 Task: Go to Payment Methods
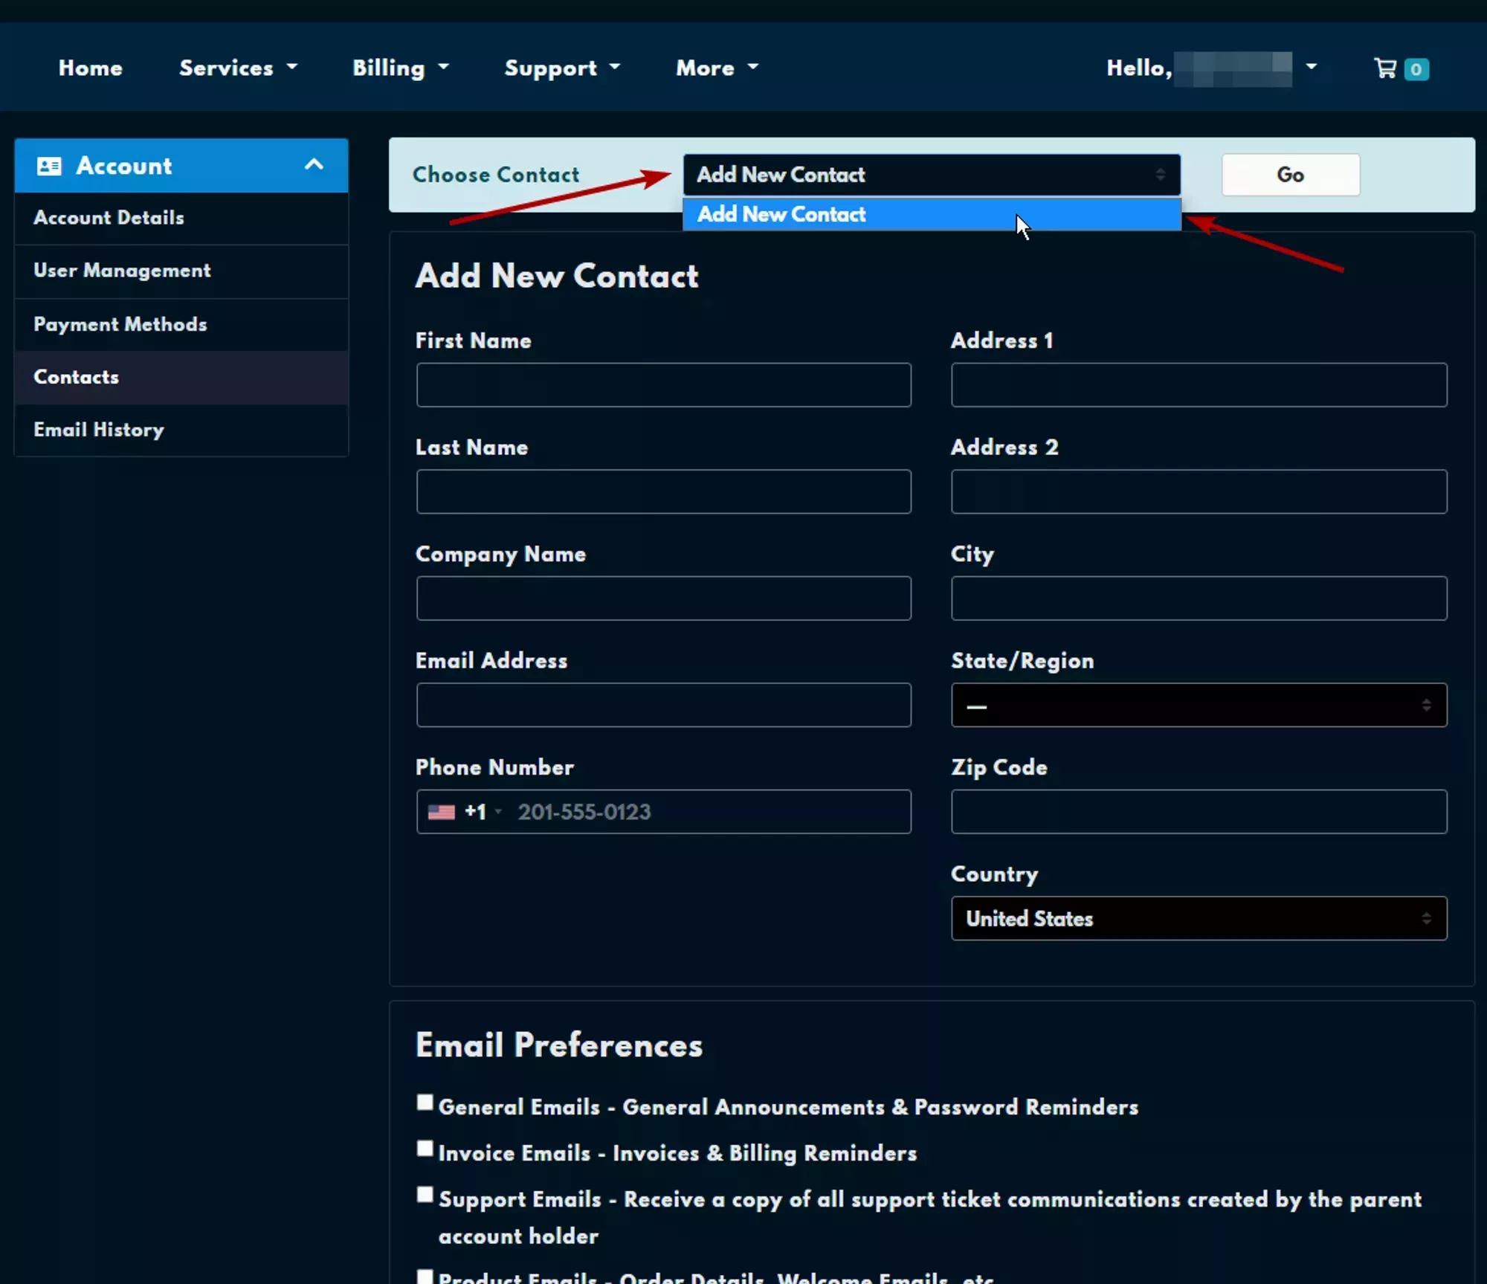pos(120,325)
